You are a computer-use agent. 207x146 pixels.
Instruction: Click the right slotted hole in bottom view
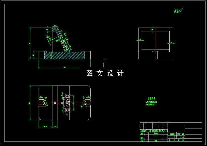[85, 103]
